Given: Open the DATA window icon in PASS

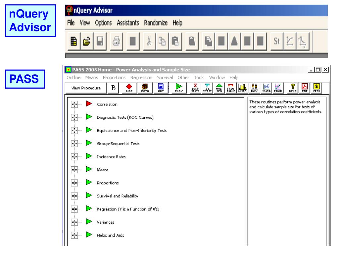Looking at the screenshot, I should 145,88.
